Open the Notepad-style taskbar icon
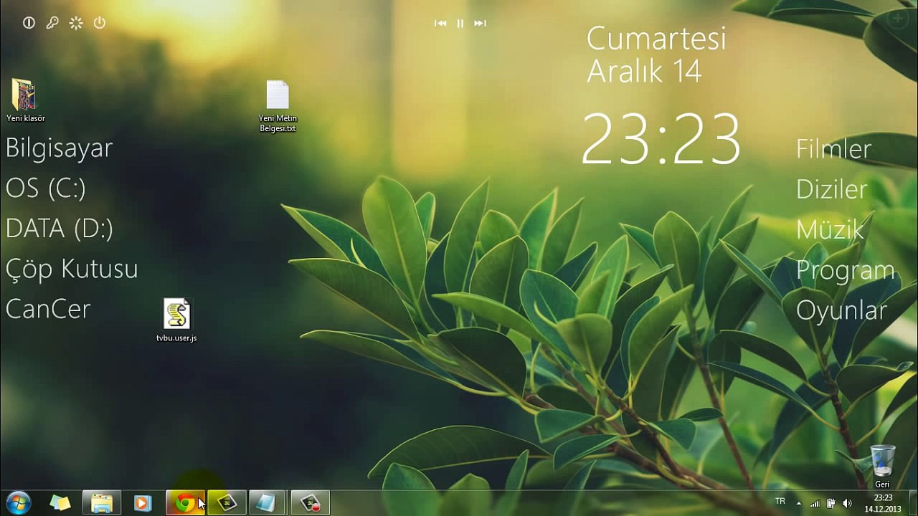The image size is (918, 516). [268, 503]
